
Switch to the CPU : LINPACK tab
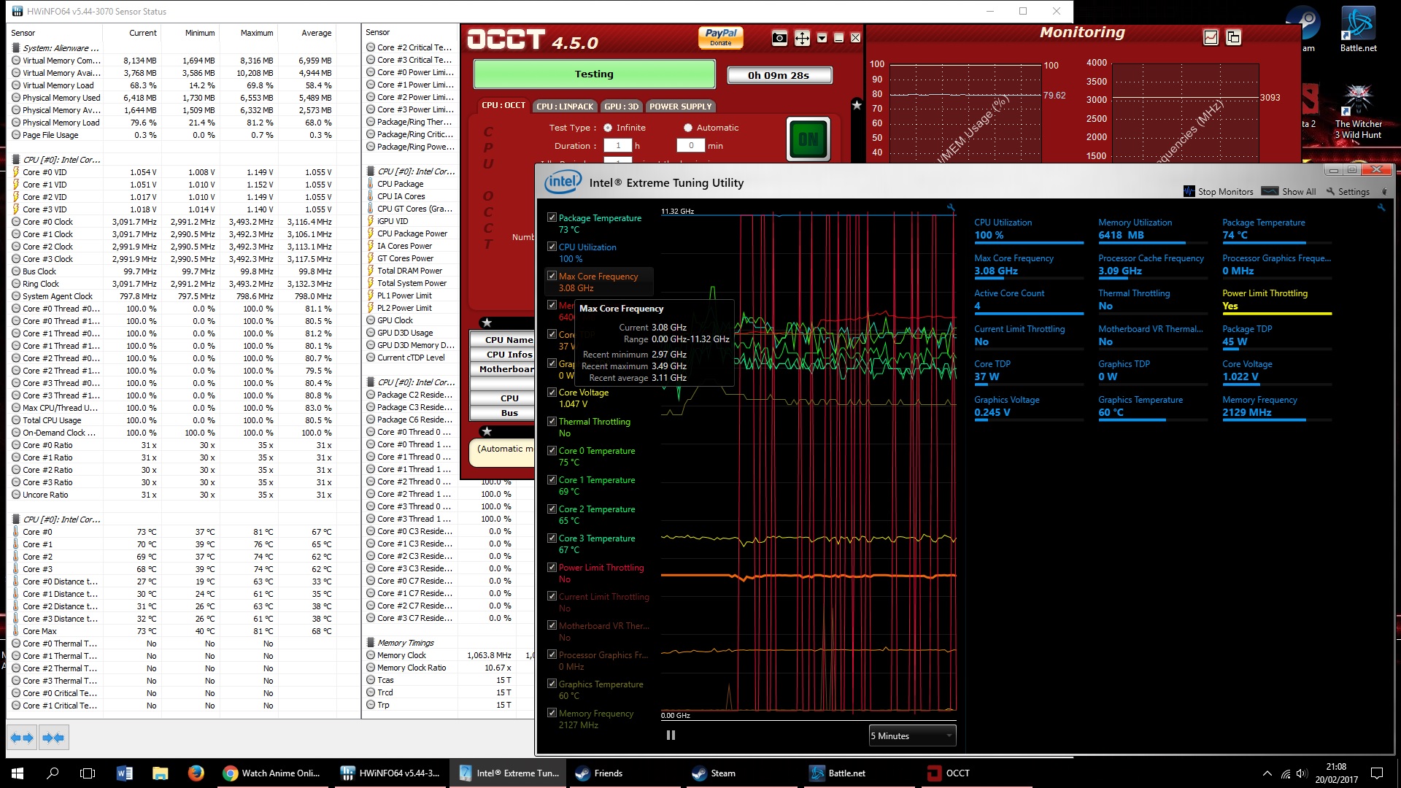pos(565,107)
